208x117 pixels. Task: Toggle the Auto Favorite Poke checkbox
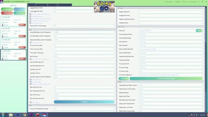pyautogui.click(x=30, y=23)
